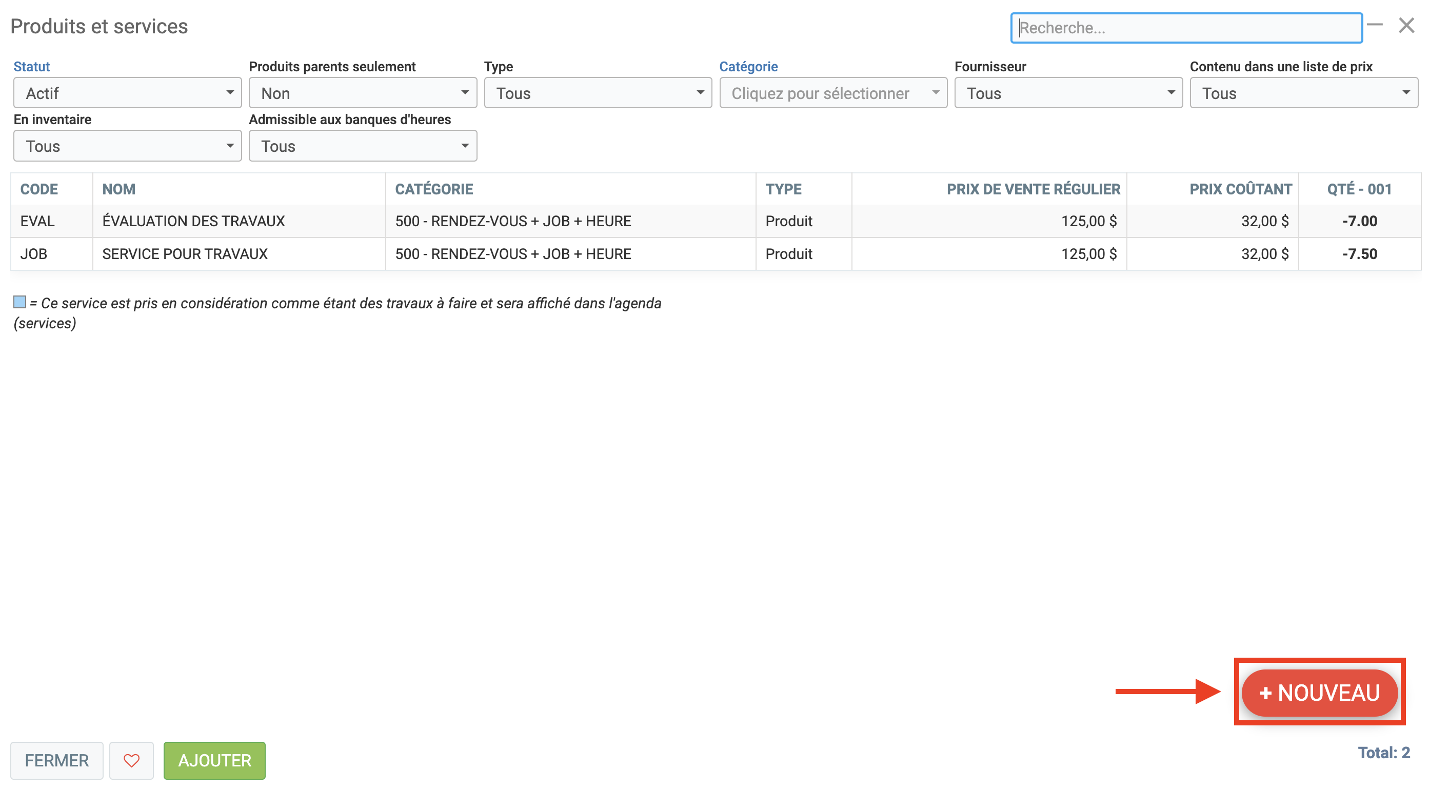Sort by the NOM column header
The image size is (1429, 789).
click(118, 189)
